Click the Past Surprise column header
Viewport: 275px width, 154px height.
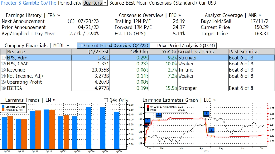(x=251, y=52)
